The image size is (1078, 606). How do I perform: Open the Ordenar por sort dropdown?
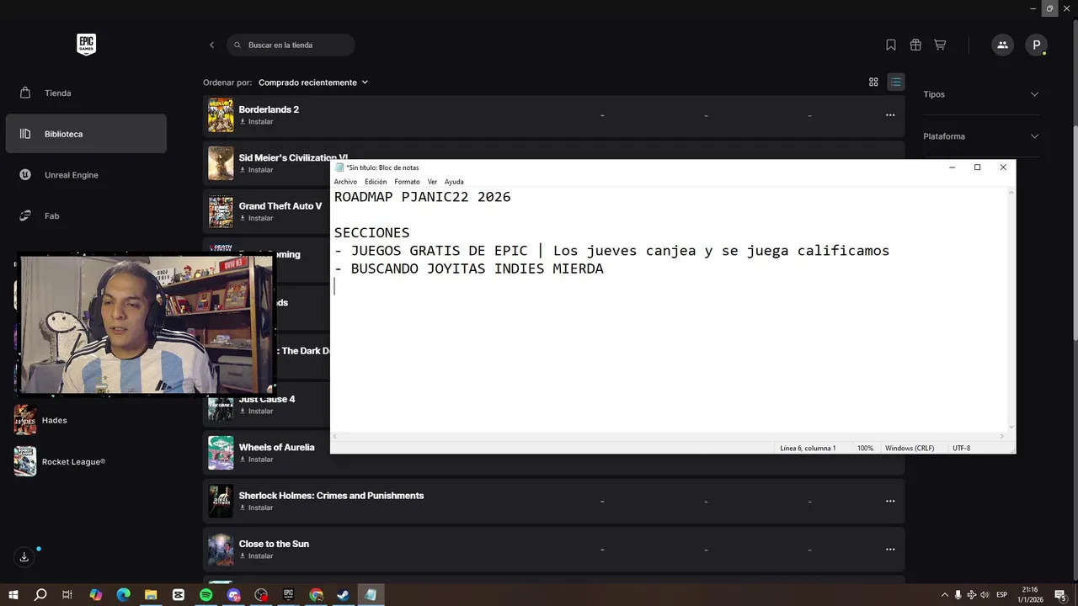[313, 82]
